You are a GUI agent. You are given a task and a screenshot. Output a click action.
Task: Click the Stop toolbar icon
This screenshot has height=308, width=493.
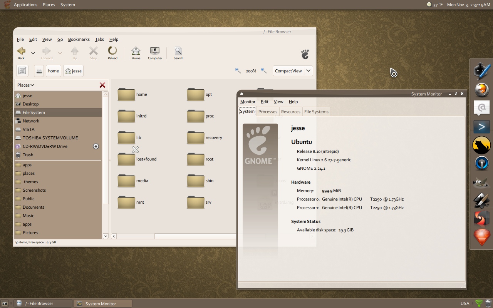(x=94, y=53)
